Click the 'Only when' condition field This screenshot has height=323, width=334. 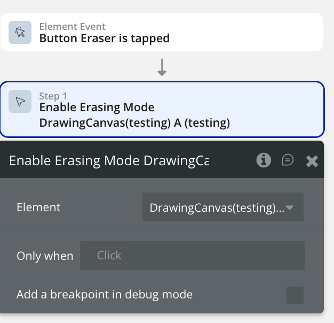pyautogui.click(x=192, y=256)
